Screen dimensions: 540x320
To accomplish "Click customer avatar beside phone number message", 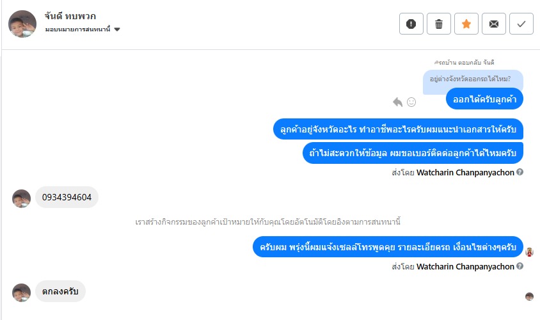I will click(22, 198).
